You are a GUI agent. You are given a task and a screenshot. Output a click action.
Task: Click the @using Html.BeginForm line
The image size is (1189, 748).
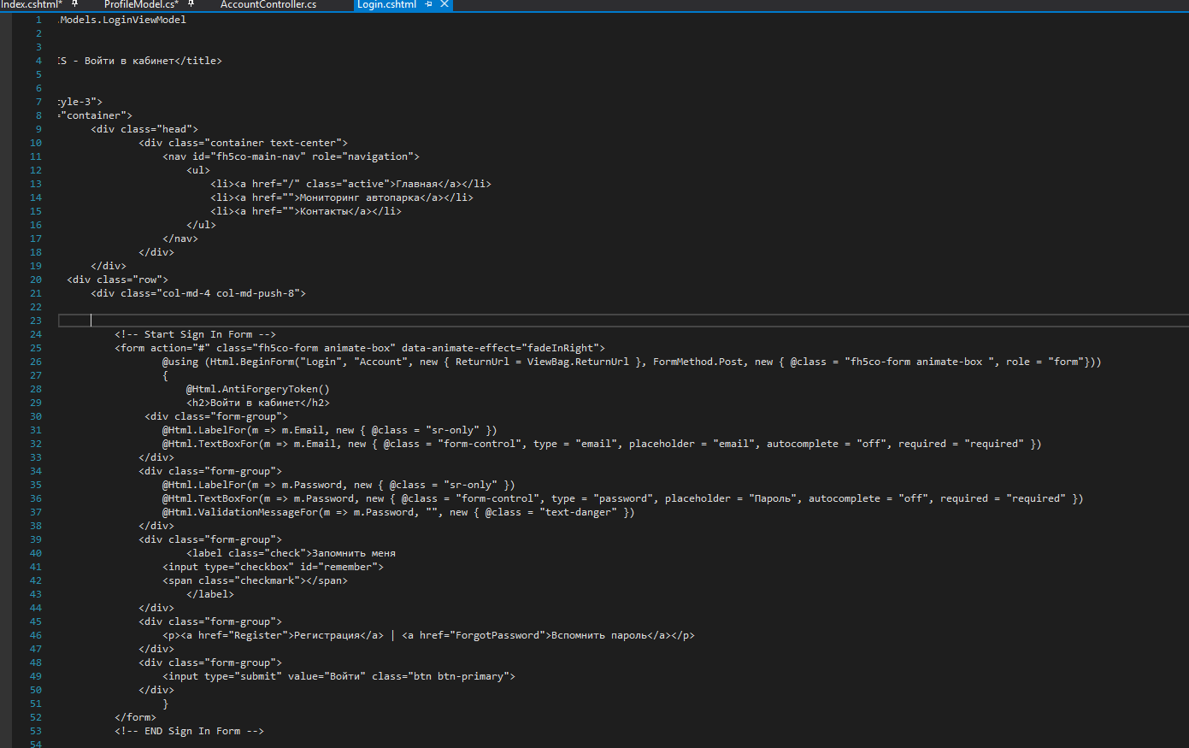pos(632,362)
